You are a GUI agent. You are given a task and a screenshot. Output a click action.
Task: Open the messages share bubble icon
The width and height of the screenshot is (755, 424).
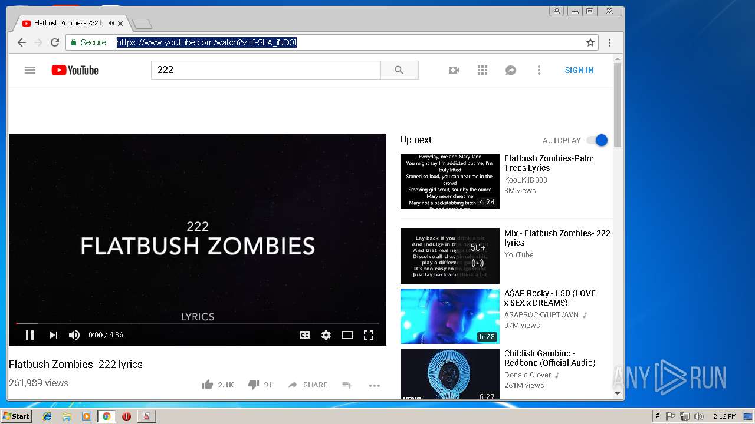click(x=511, y=70)
